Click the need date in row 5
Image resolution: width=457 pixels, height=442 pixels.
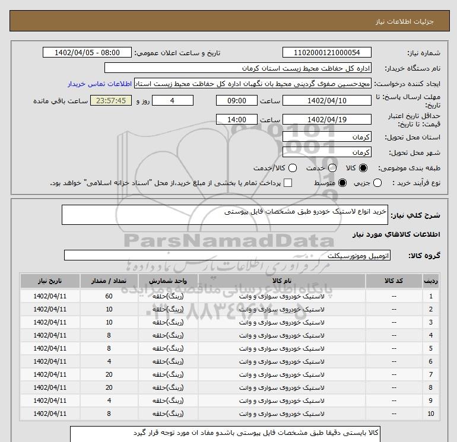click(50, 348)
